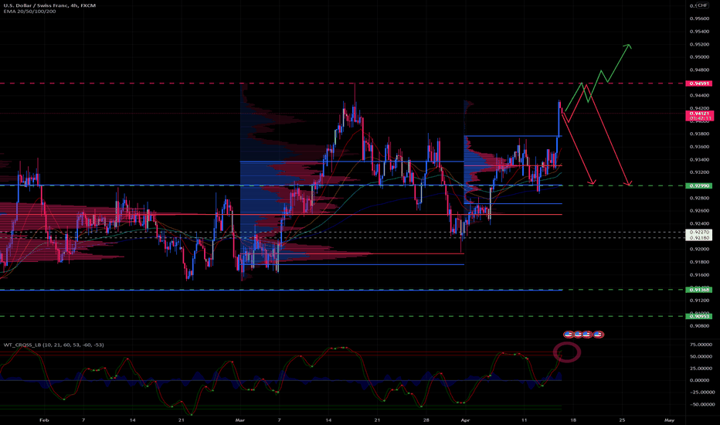Click the 0.93400 price axis value
720x425 pixels.
tap(699, 160)
